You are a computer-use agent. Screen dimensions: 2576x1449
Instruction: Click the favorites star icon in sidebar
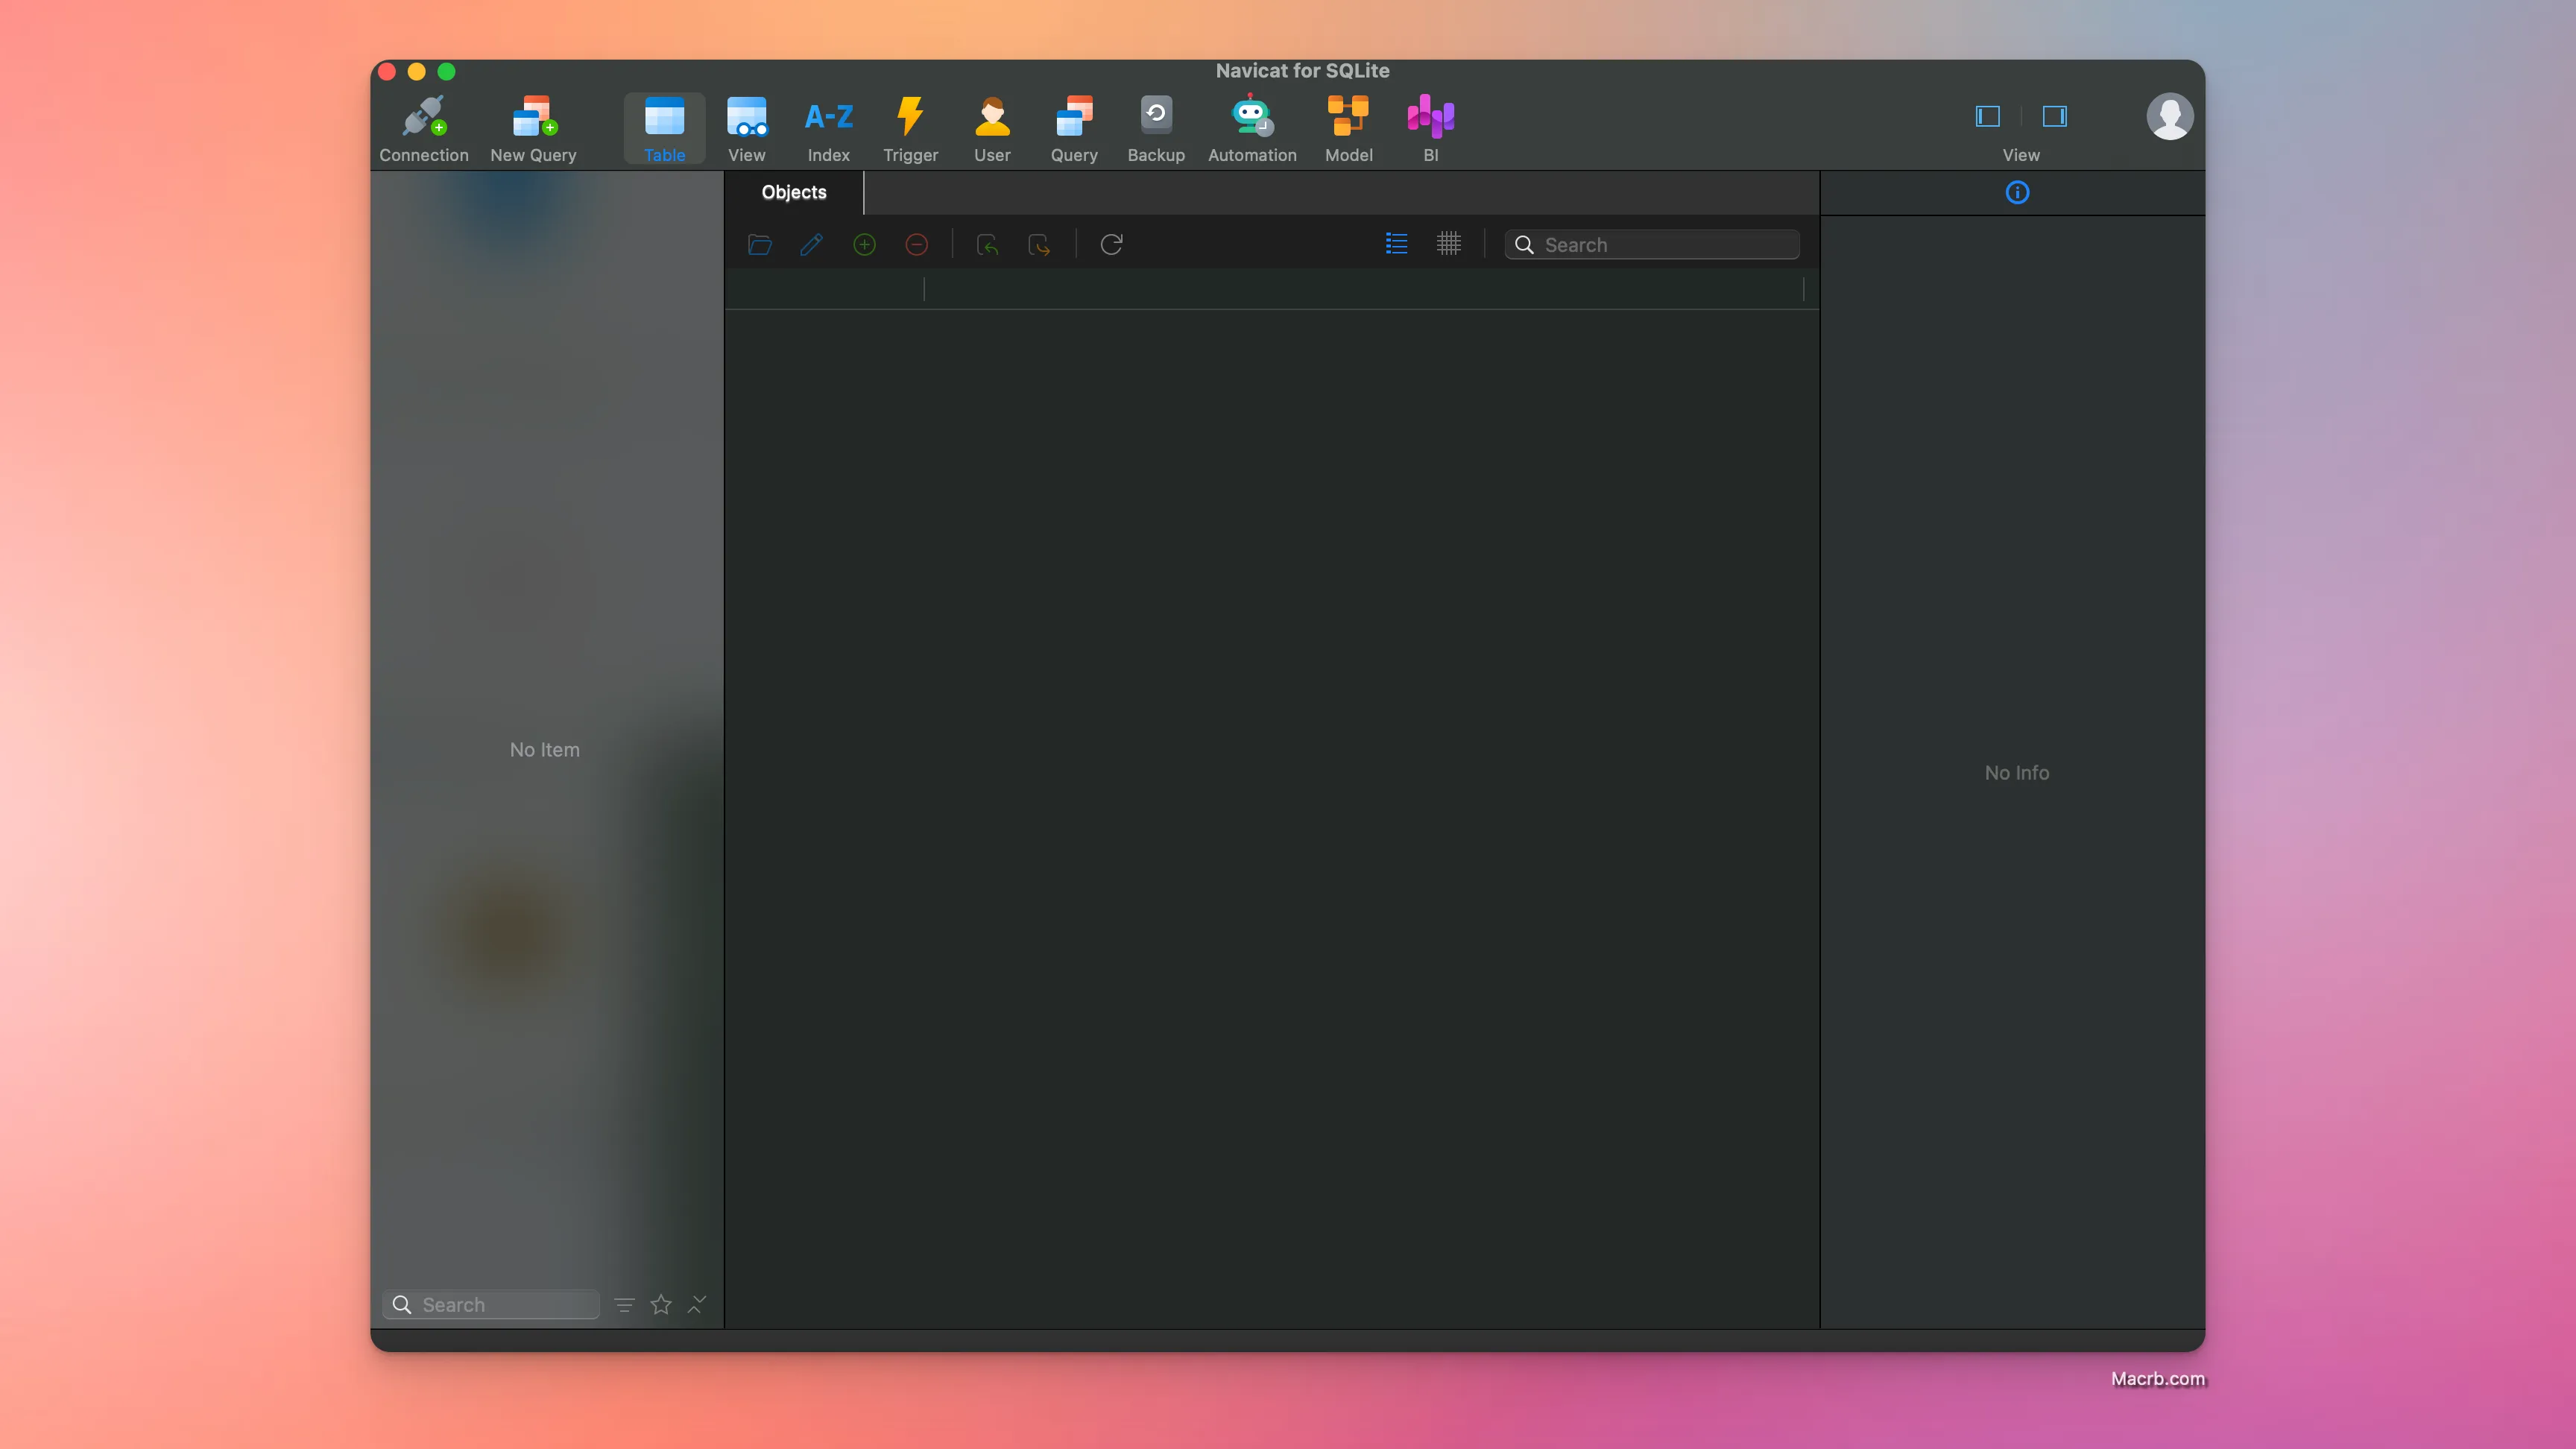(x=660, y=1304)
